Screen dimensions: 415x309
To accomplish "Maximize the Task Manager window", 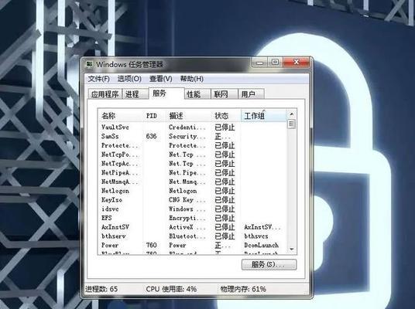I will tap(276, 62).
